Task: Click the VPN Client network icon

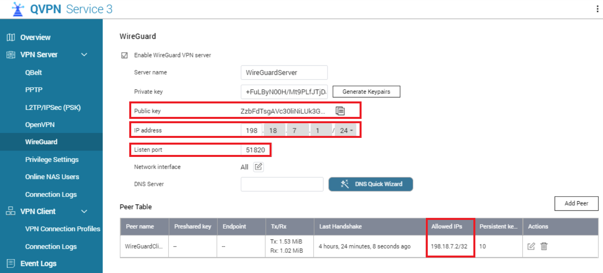Action: click(x=11, y=211)
